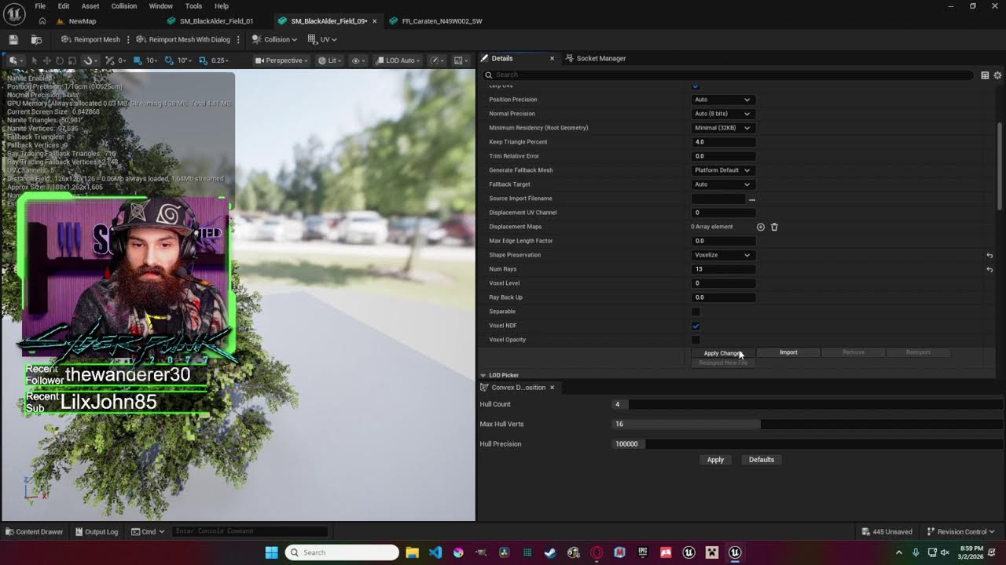Click the convex decomposition Apply button

click(715, 460)
